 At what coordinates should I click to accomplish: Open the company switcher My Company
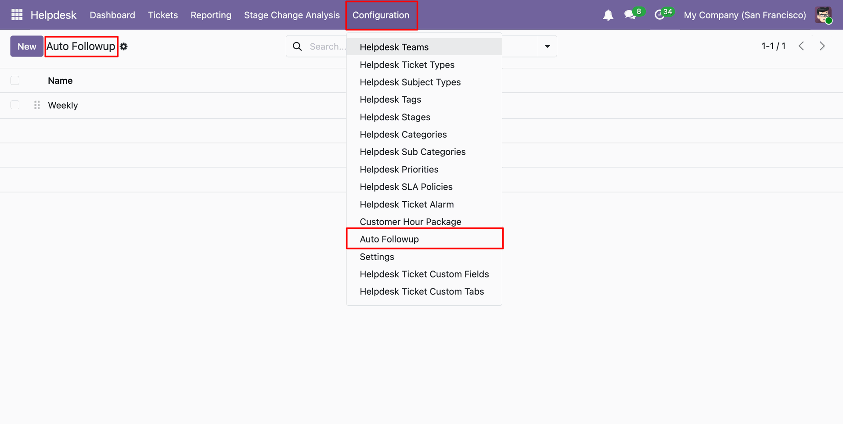[x=745, y=15]
